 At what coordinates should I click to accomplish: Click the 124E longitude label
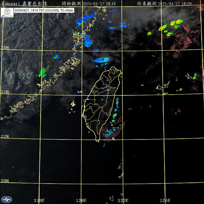[165, 200]
